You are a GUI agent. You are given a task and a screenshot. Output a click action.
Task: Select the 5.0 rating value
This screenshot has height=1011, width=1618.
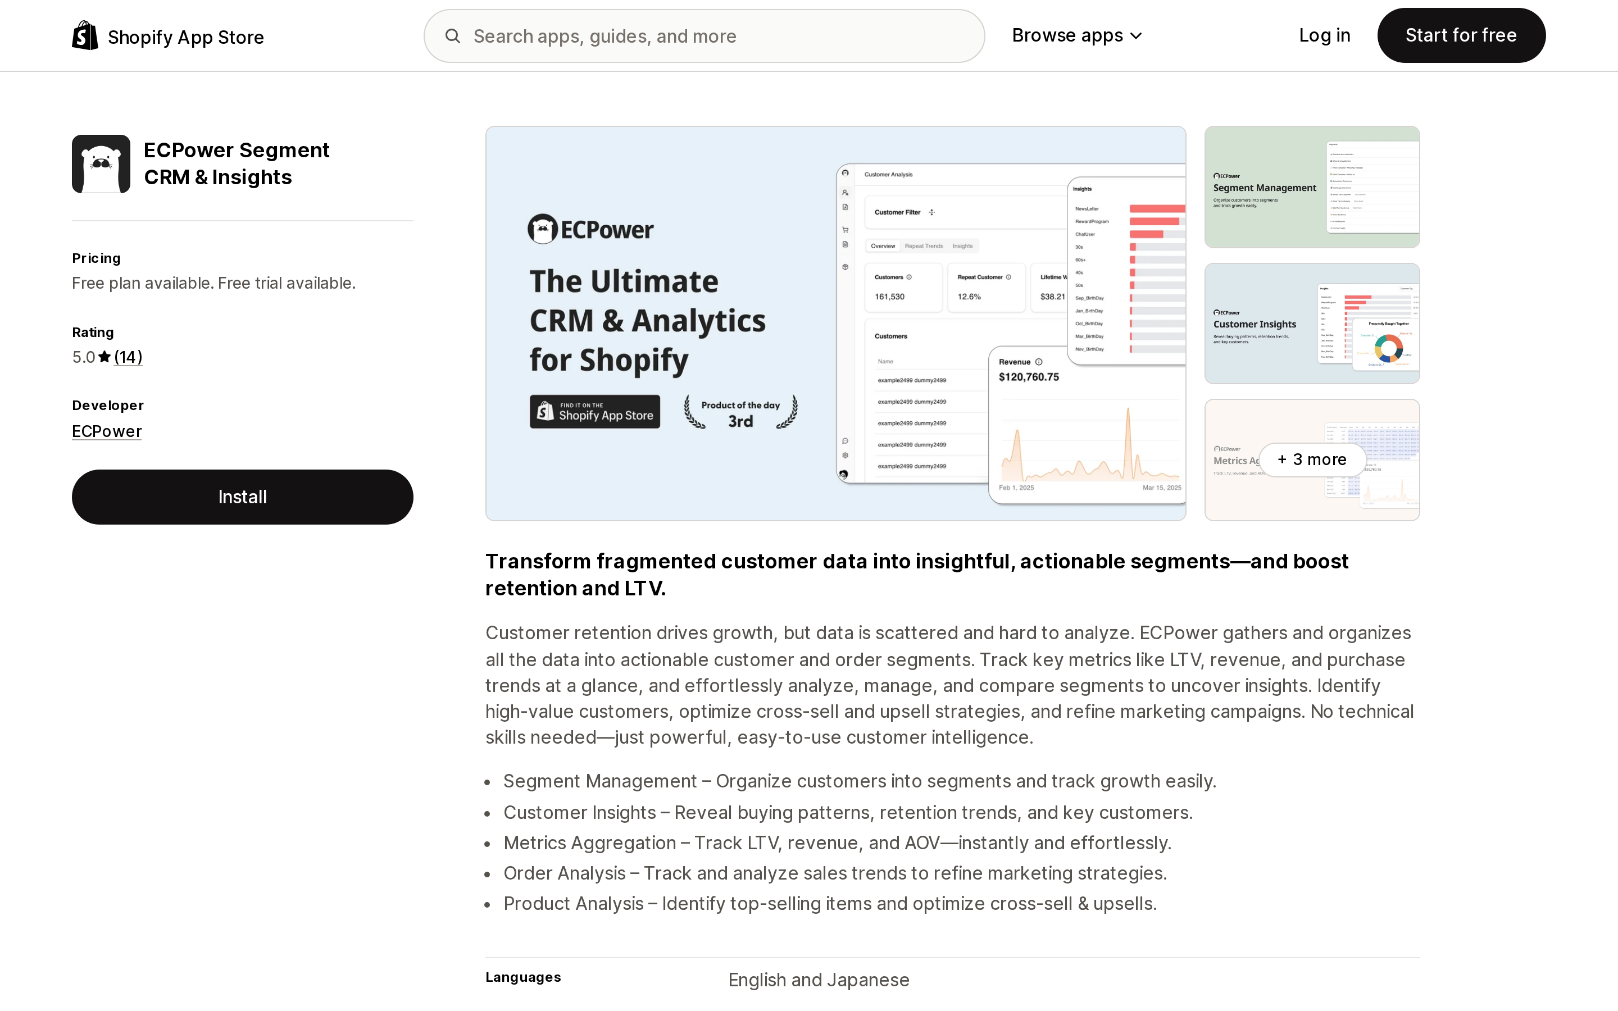coord(84,357)
